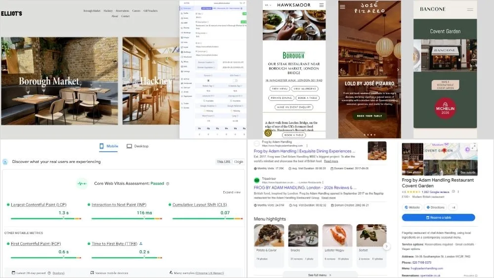Click the Borough Market location image on Elliot's

coord(59,81)
